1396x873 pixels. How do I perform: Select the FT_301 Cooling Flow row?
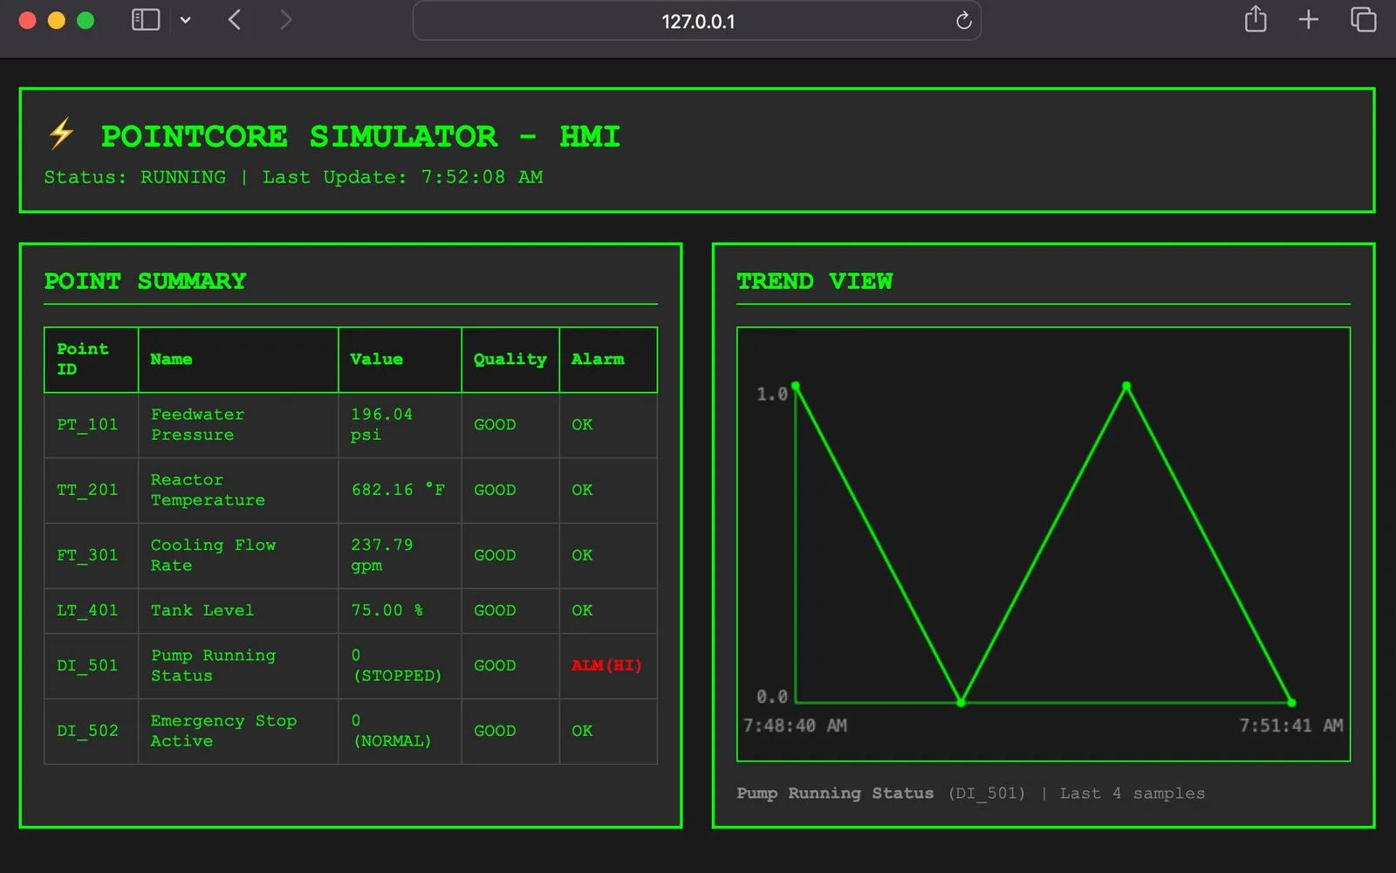coord(349,555)
